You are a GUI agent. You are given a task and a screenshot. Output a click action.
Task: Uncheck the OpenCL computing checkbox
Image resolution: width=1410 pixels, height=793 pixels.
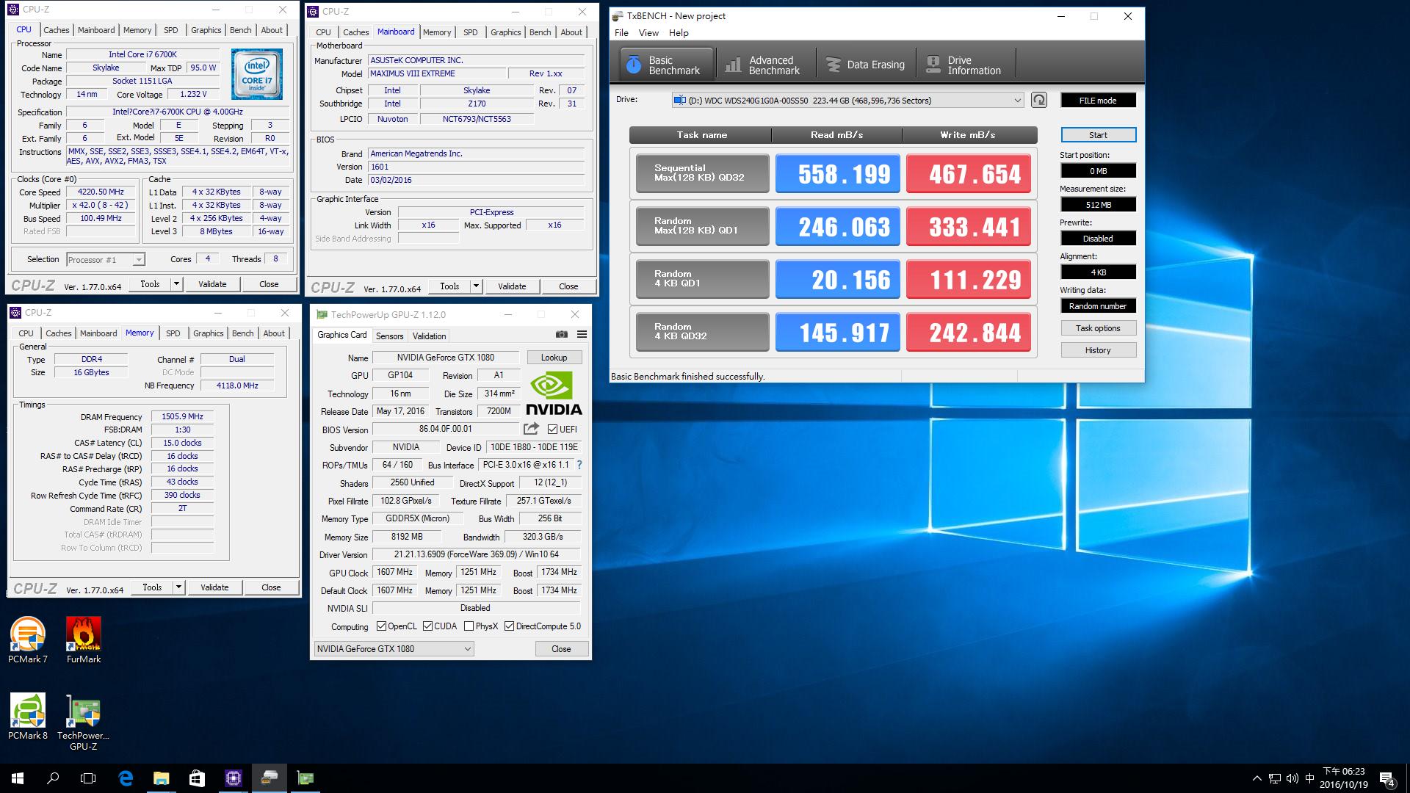point(381,626)
